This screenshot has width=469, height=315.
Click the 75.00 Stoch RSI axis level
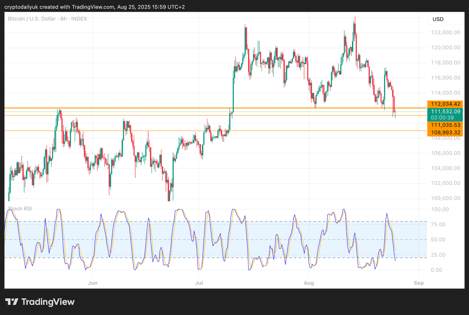pyautogui.click(x=438, y=225)
